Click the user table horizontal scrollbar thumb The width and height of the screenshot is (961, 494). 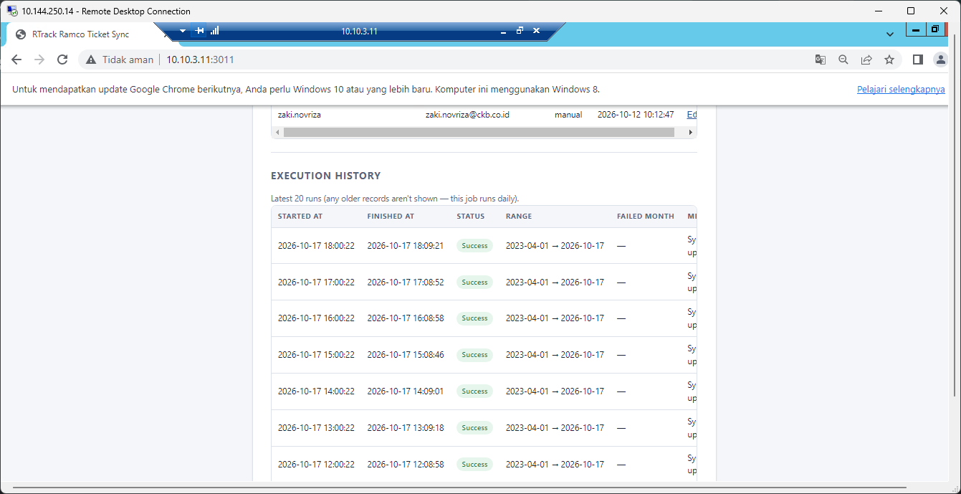(x=479, y=133)
